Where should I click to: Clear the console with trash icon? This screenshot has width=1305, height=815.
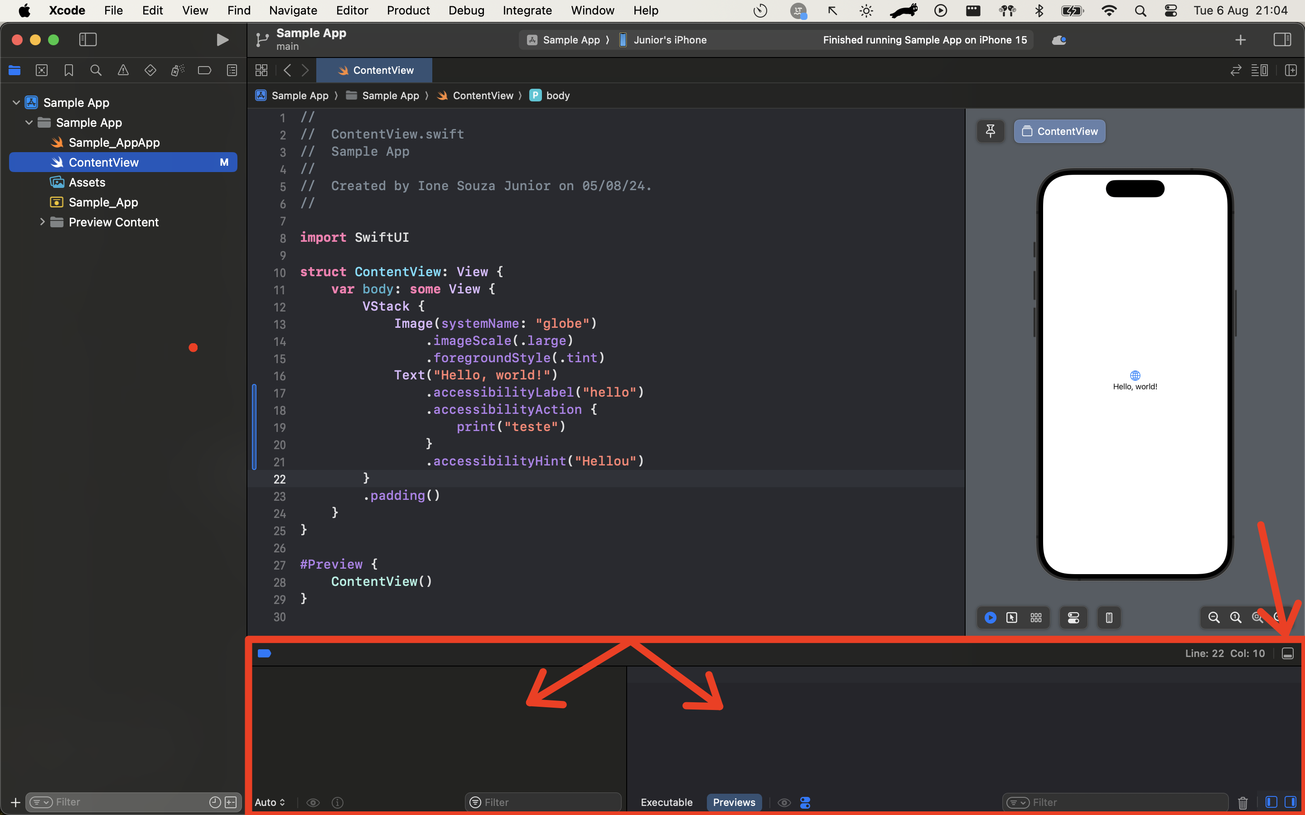(x=1242, y=803)
